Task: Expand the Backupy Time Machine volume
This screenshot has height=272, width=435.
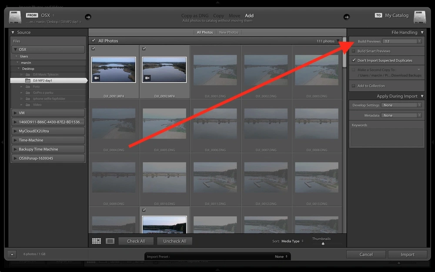Action: coord(15,149)
